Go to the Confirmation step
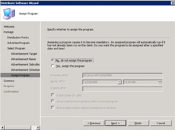The height and width of the screenshot is (130, 175). click(x=11, y=92)
